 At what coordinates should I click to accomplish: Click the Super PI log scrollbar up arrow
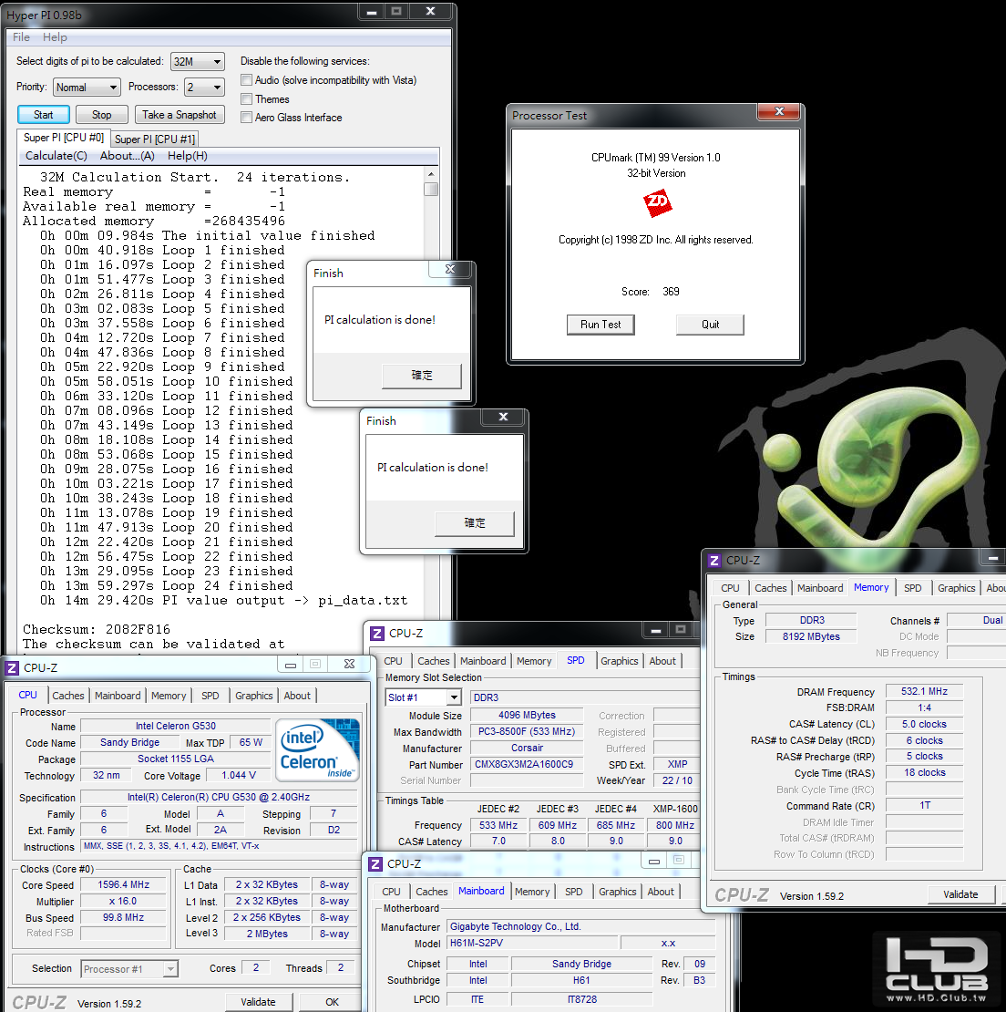[x=431, y=174]
